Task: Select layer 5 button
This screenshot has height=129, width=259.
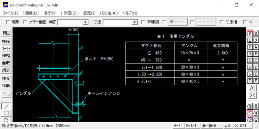Action: tap(250, 67)
